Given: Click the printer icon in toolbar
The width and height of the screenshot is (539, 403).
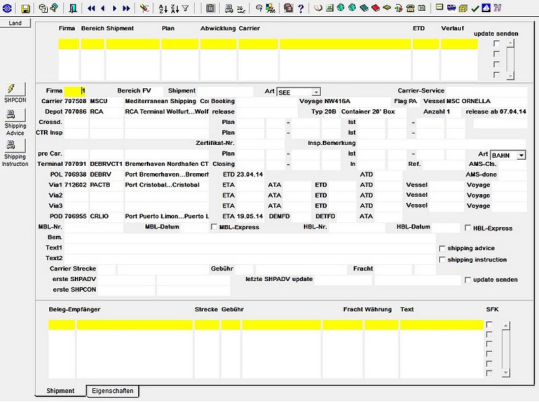Looking at the screenshot, I should click(x=228, y=8).
